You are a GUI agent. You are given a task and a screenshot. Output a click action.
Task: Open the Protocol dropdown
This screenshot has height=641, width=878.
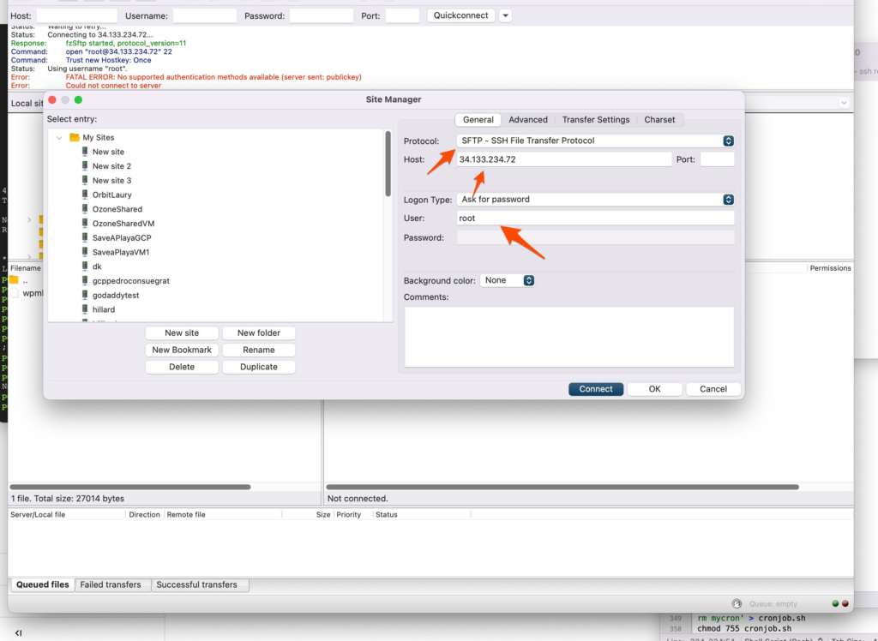[x=728, y=141]
